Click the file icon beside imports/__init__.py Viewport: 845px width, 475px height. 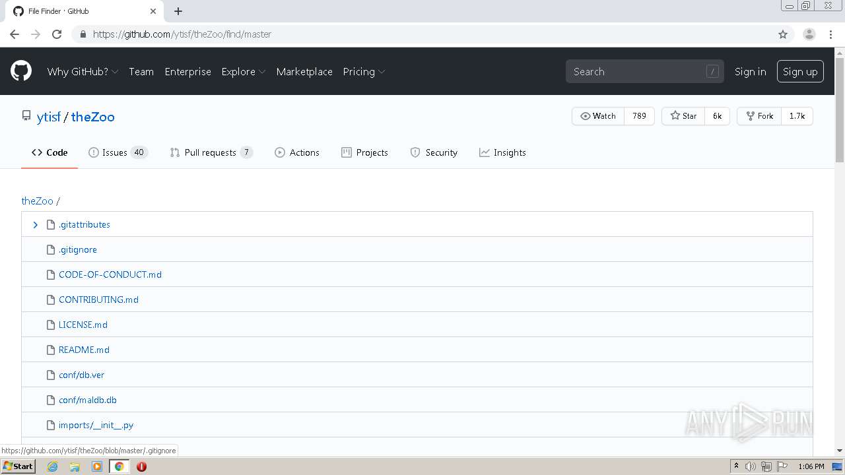click(x=51, y=425)
